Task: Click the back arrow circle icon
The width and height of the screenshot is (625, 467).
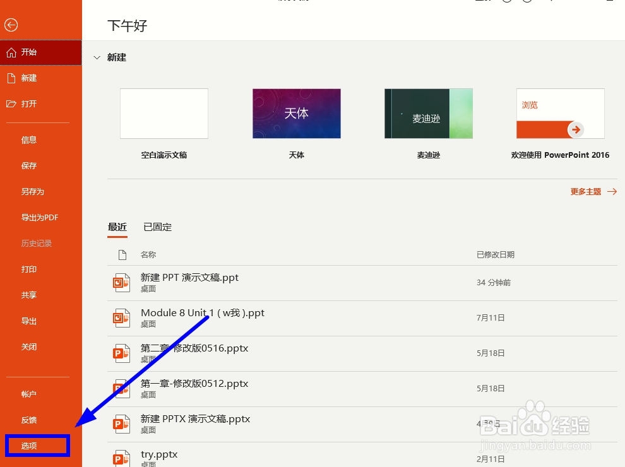Action: (11, 25)
